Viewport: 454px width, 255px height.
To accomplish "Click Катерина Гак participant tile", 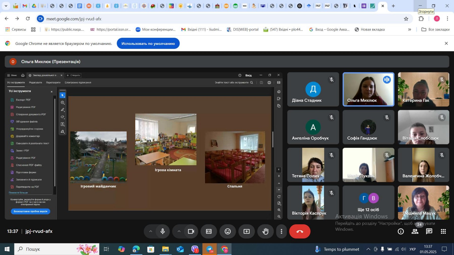I will pyautogui.click(x=423, y=89).
